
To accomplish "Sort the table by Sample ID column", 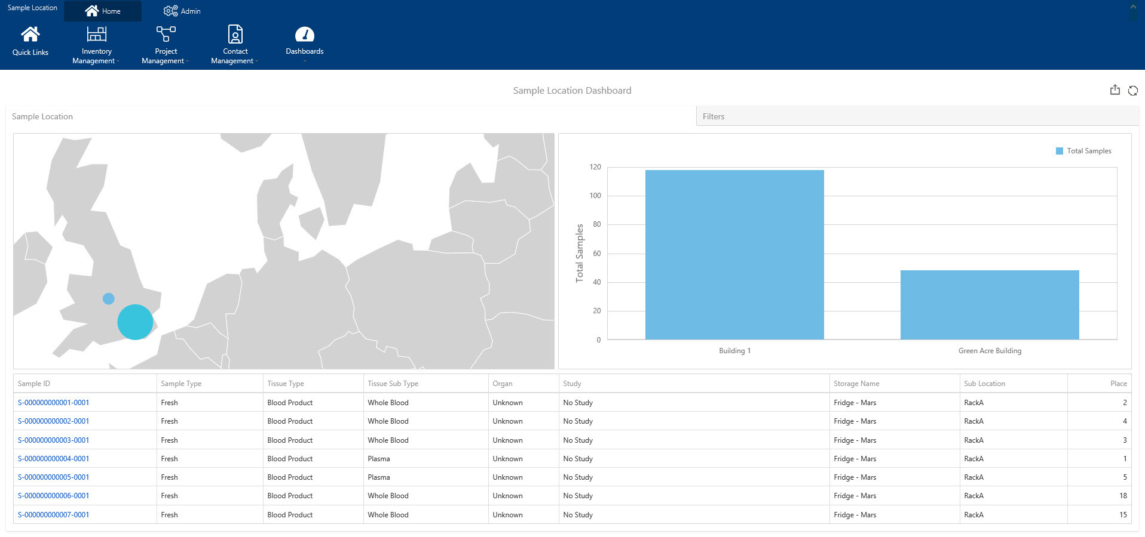I will pyautogui.click(x=34, y=383).
